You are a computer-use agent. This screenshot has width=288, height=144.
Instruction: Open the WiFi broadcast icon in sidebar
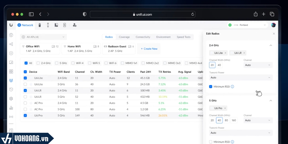tap(11, 117)
